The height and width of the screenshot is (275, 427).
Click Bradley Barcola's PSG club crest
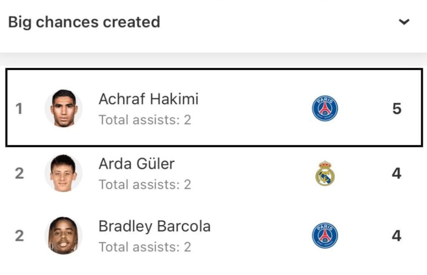point(325,235)
